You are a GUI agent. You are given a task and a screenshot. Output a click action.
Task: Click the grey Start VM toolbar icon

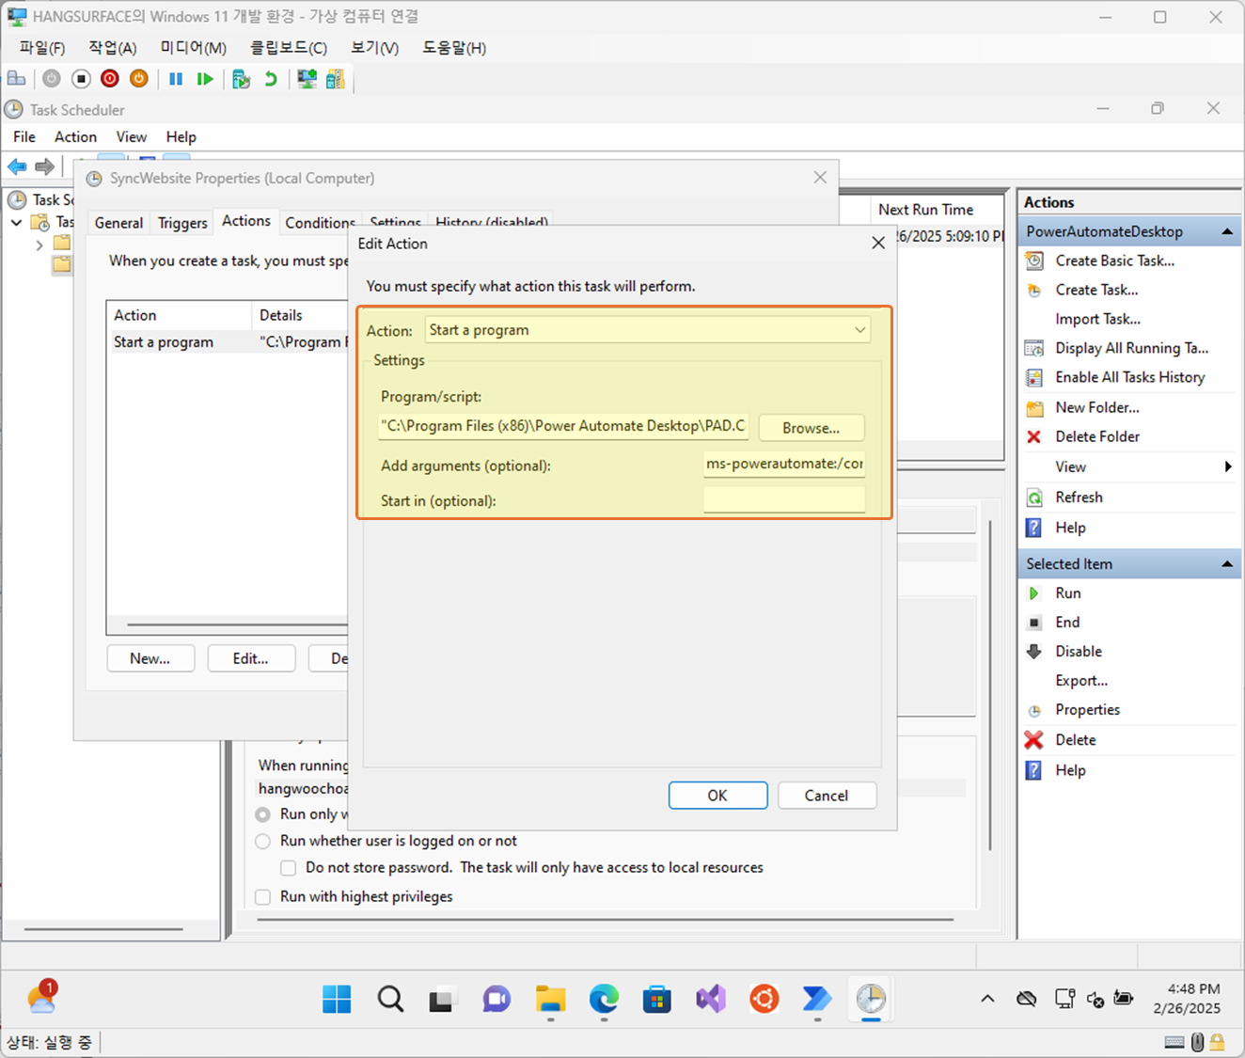coord(52,79)
